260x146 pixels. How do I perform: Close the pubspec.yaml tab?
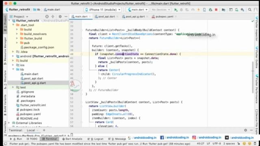176,17
